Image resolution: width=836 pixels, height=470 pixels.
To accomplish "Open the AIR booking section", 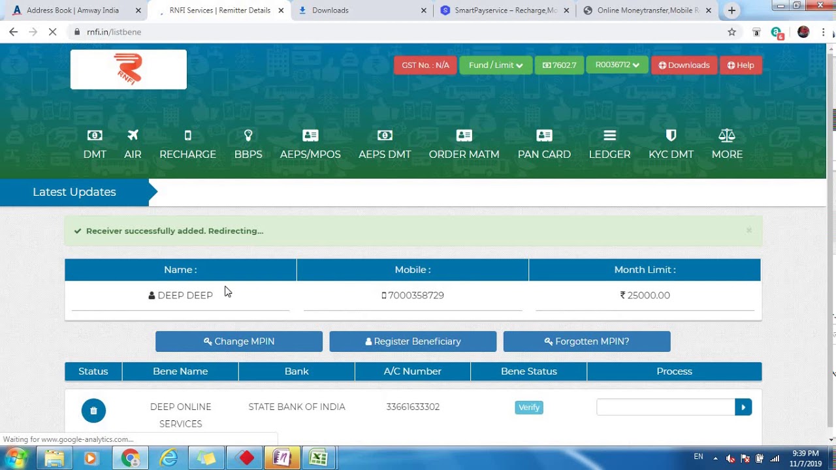I will [x=133, y=144].
